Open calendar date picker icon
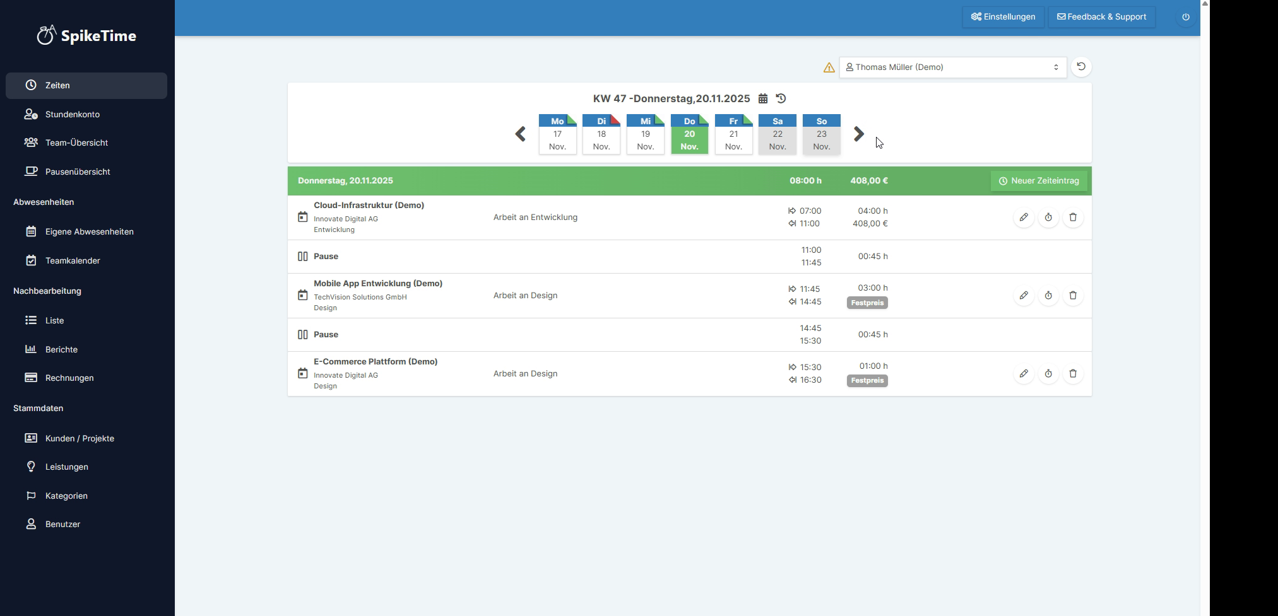1278x616 pixels. pos(763,98)
